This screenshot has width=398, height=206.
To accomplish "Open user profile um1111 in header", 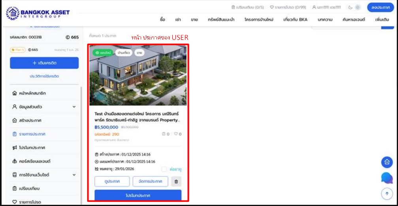I will (x=326, y=7).
